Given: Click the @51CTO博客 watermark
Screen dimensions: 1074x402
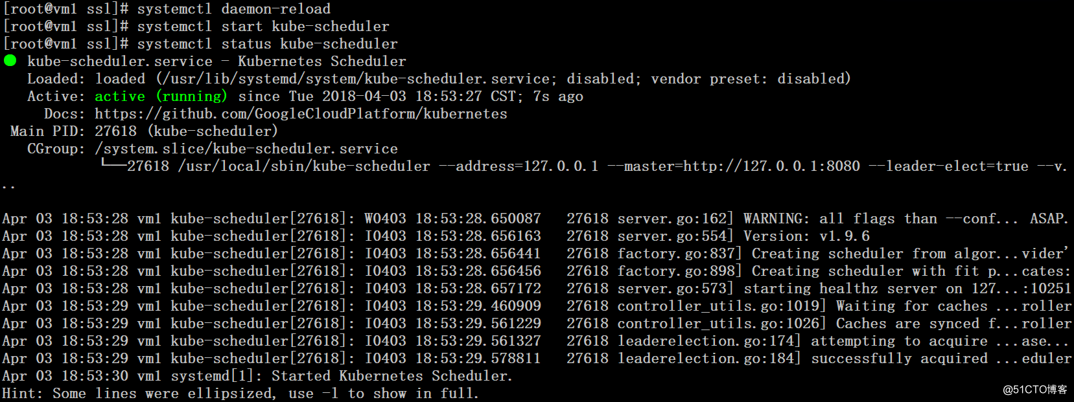Looking at the screenshot, I should pos(1034,390).
